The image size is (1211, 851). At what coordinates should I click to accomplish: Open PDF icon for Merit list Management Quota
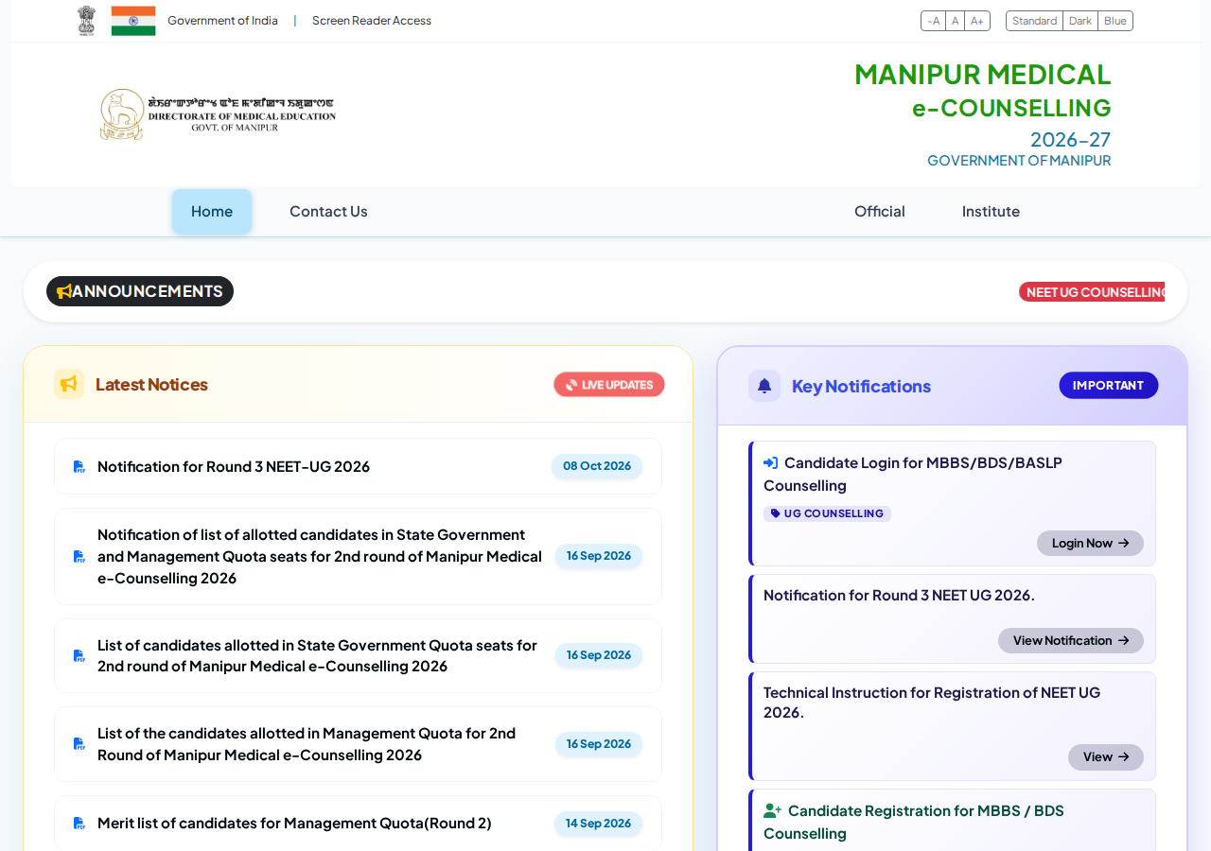coord(79,824)
